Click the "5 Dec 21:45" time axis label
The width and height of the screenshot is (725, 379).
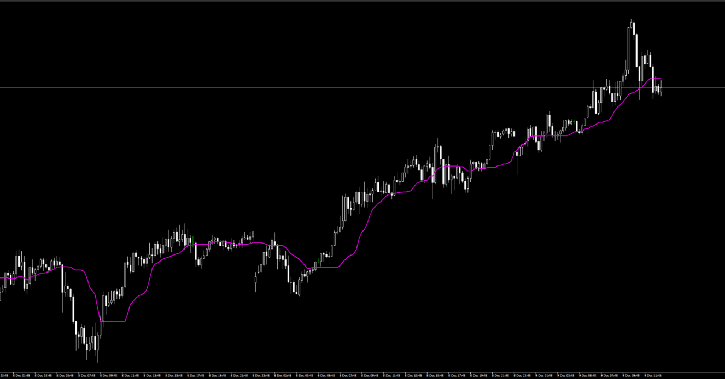click(x=239, y=375)
